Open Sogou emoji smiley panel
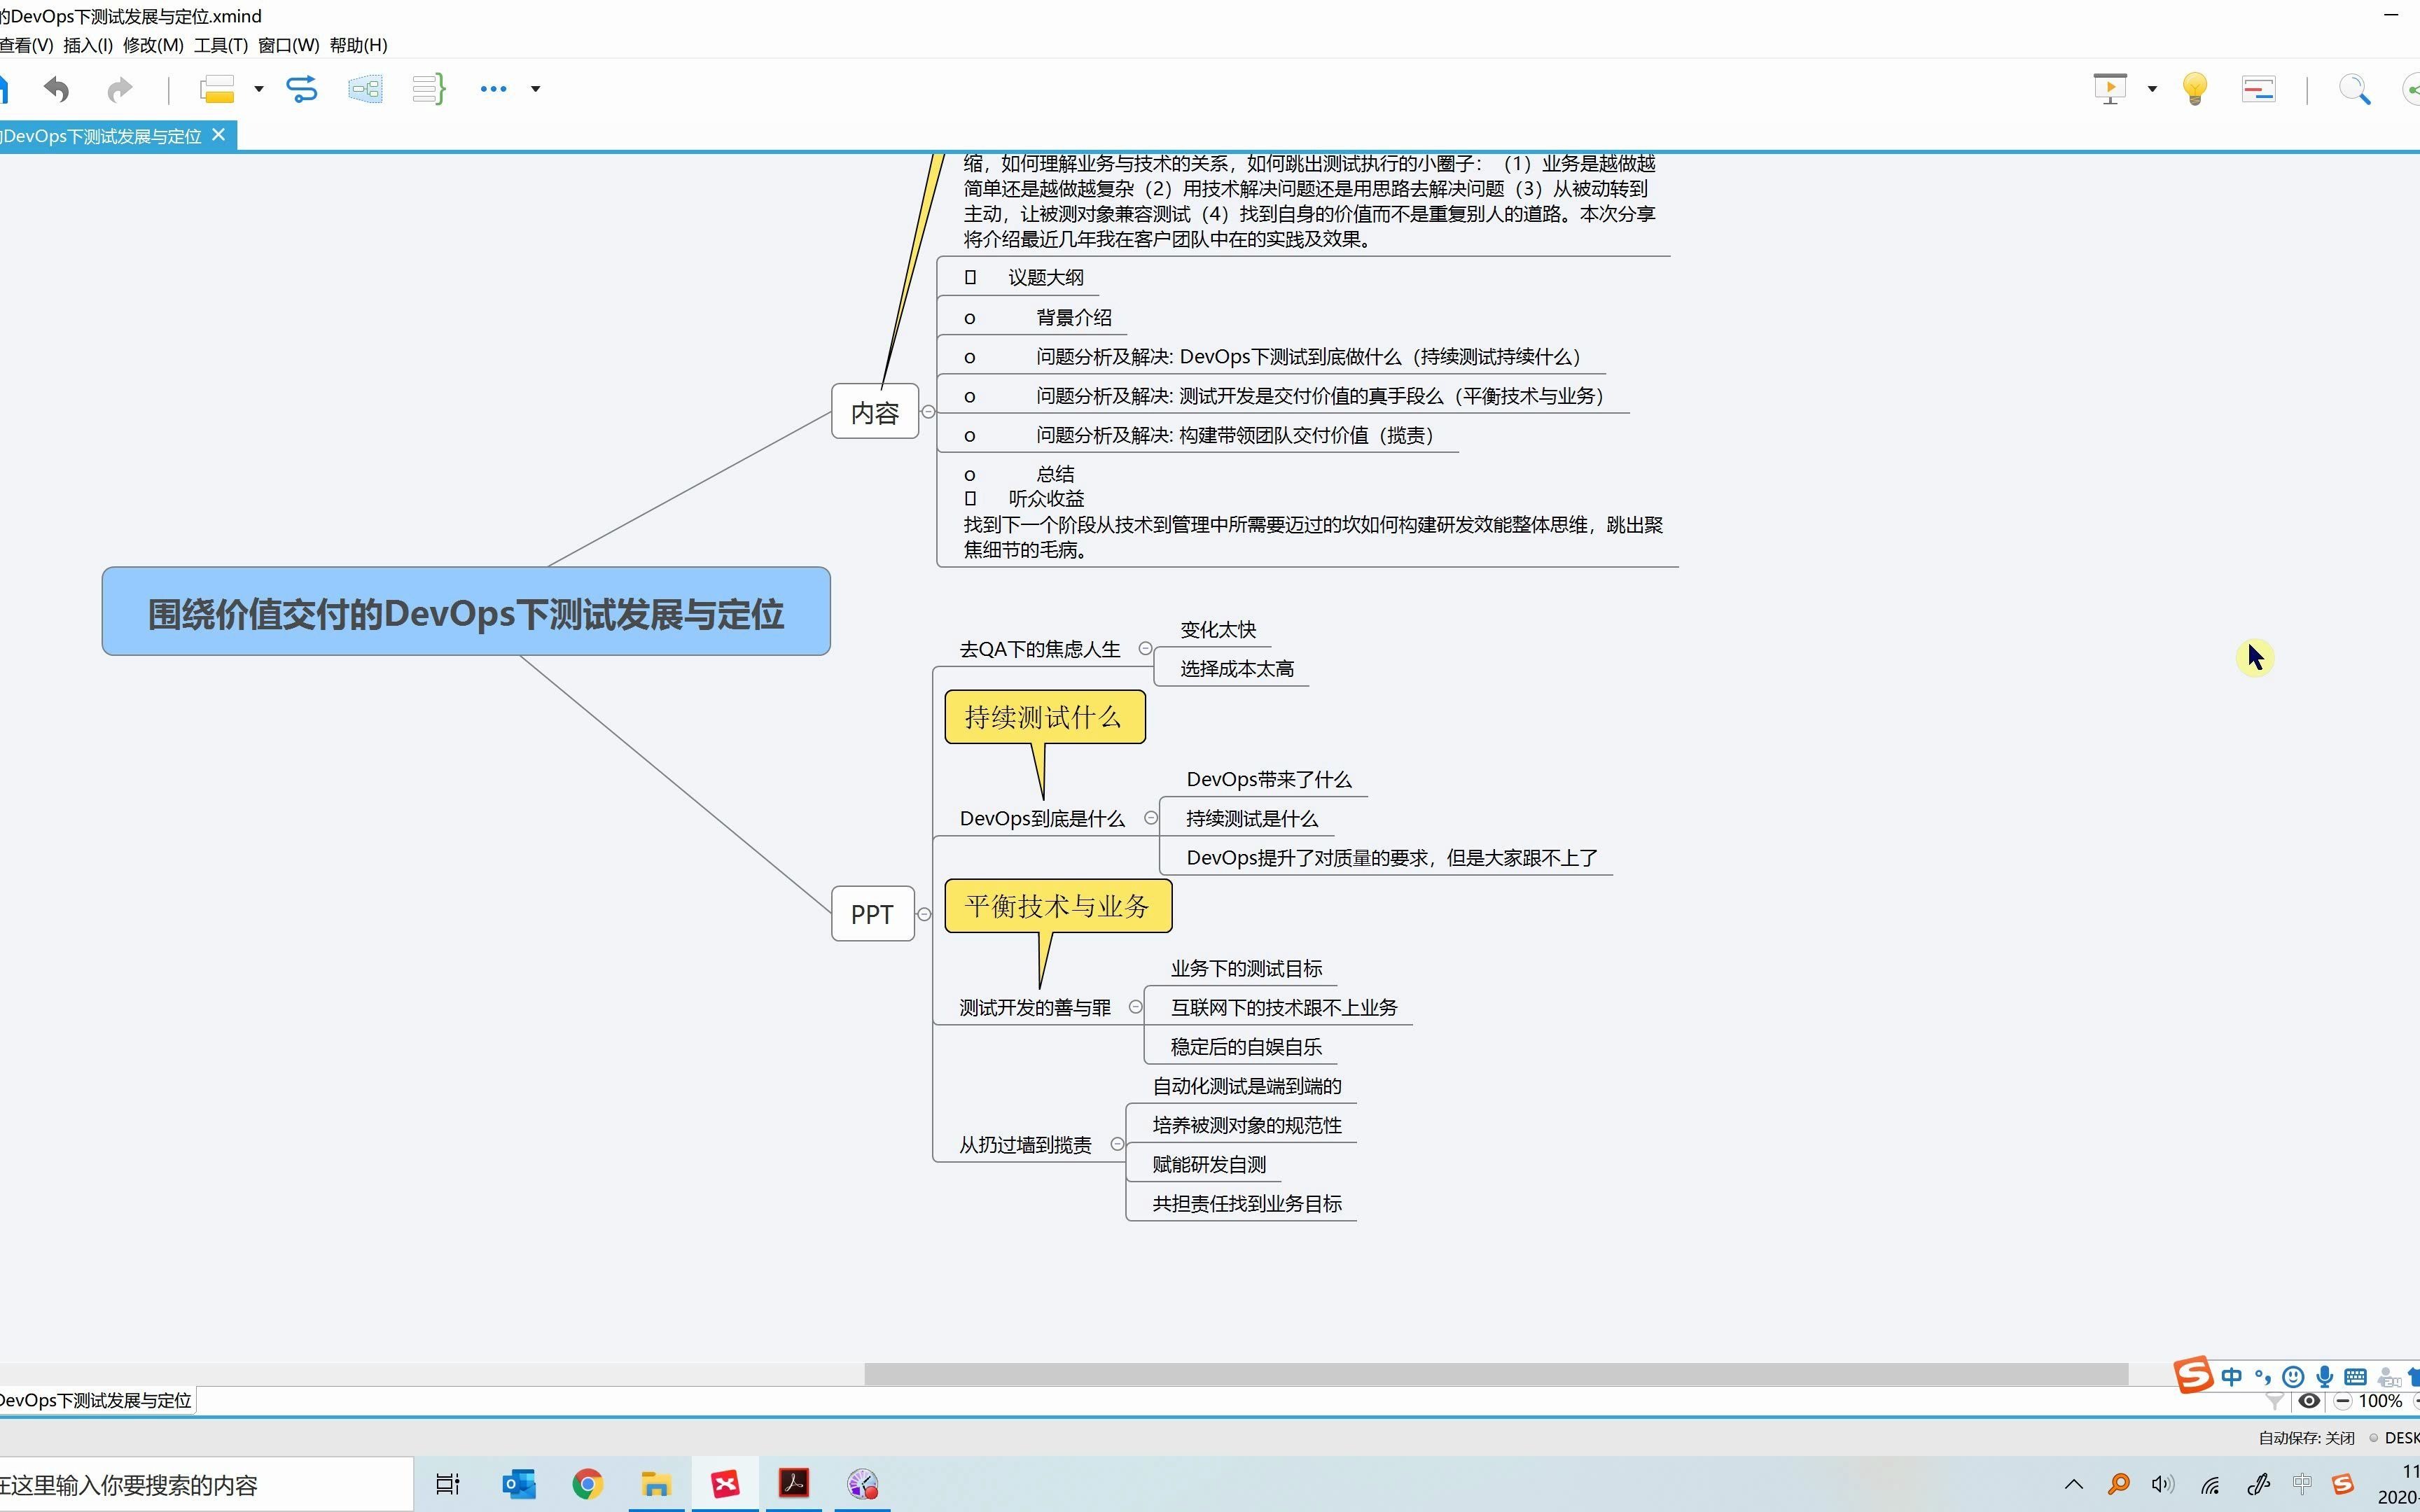Viewport: 2420px width, 1512px height. click(2293, 1376)
